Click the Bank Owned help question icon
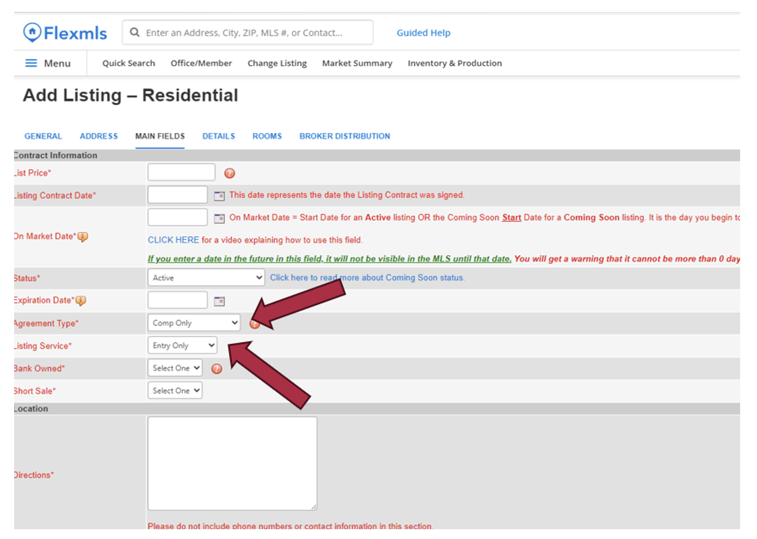Viewport: 757px width, 539px height. pos(216,369)
